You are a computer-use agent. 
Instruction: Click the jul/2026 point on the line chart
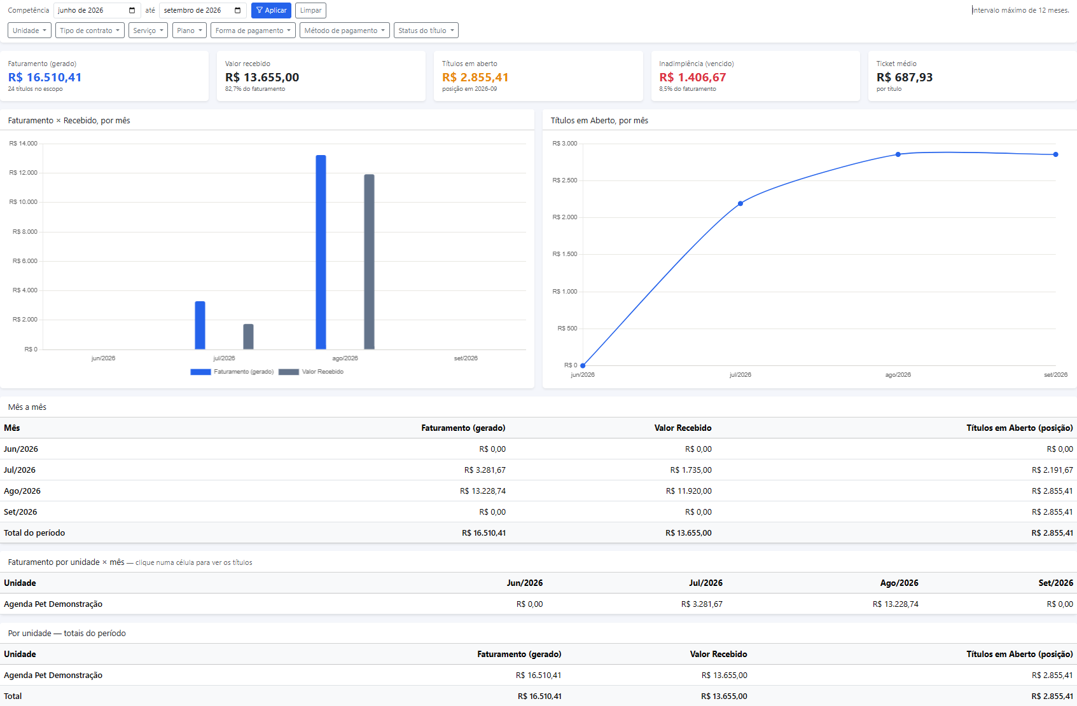click(x=740, y=203)
